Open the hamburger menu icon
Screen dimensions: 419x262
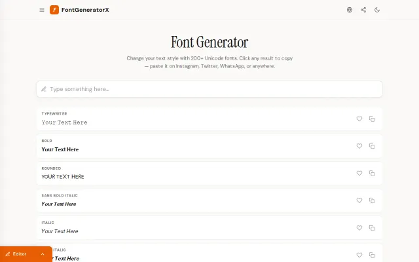42,10
